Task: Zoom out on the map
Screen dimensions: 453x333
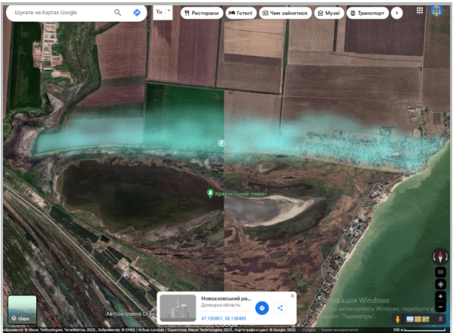Action: pyautogui.click(x=441, y=307)
